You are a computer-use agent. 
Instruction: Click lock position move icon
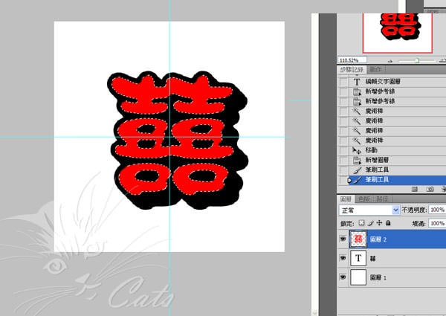378,222
